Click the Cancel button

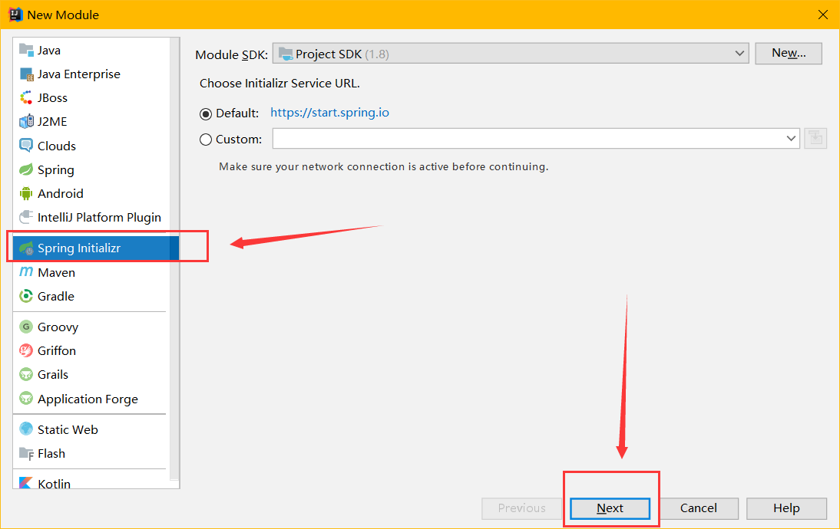coord(698,508)
